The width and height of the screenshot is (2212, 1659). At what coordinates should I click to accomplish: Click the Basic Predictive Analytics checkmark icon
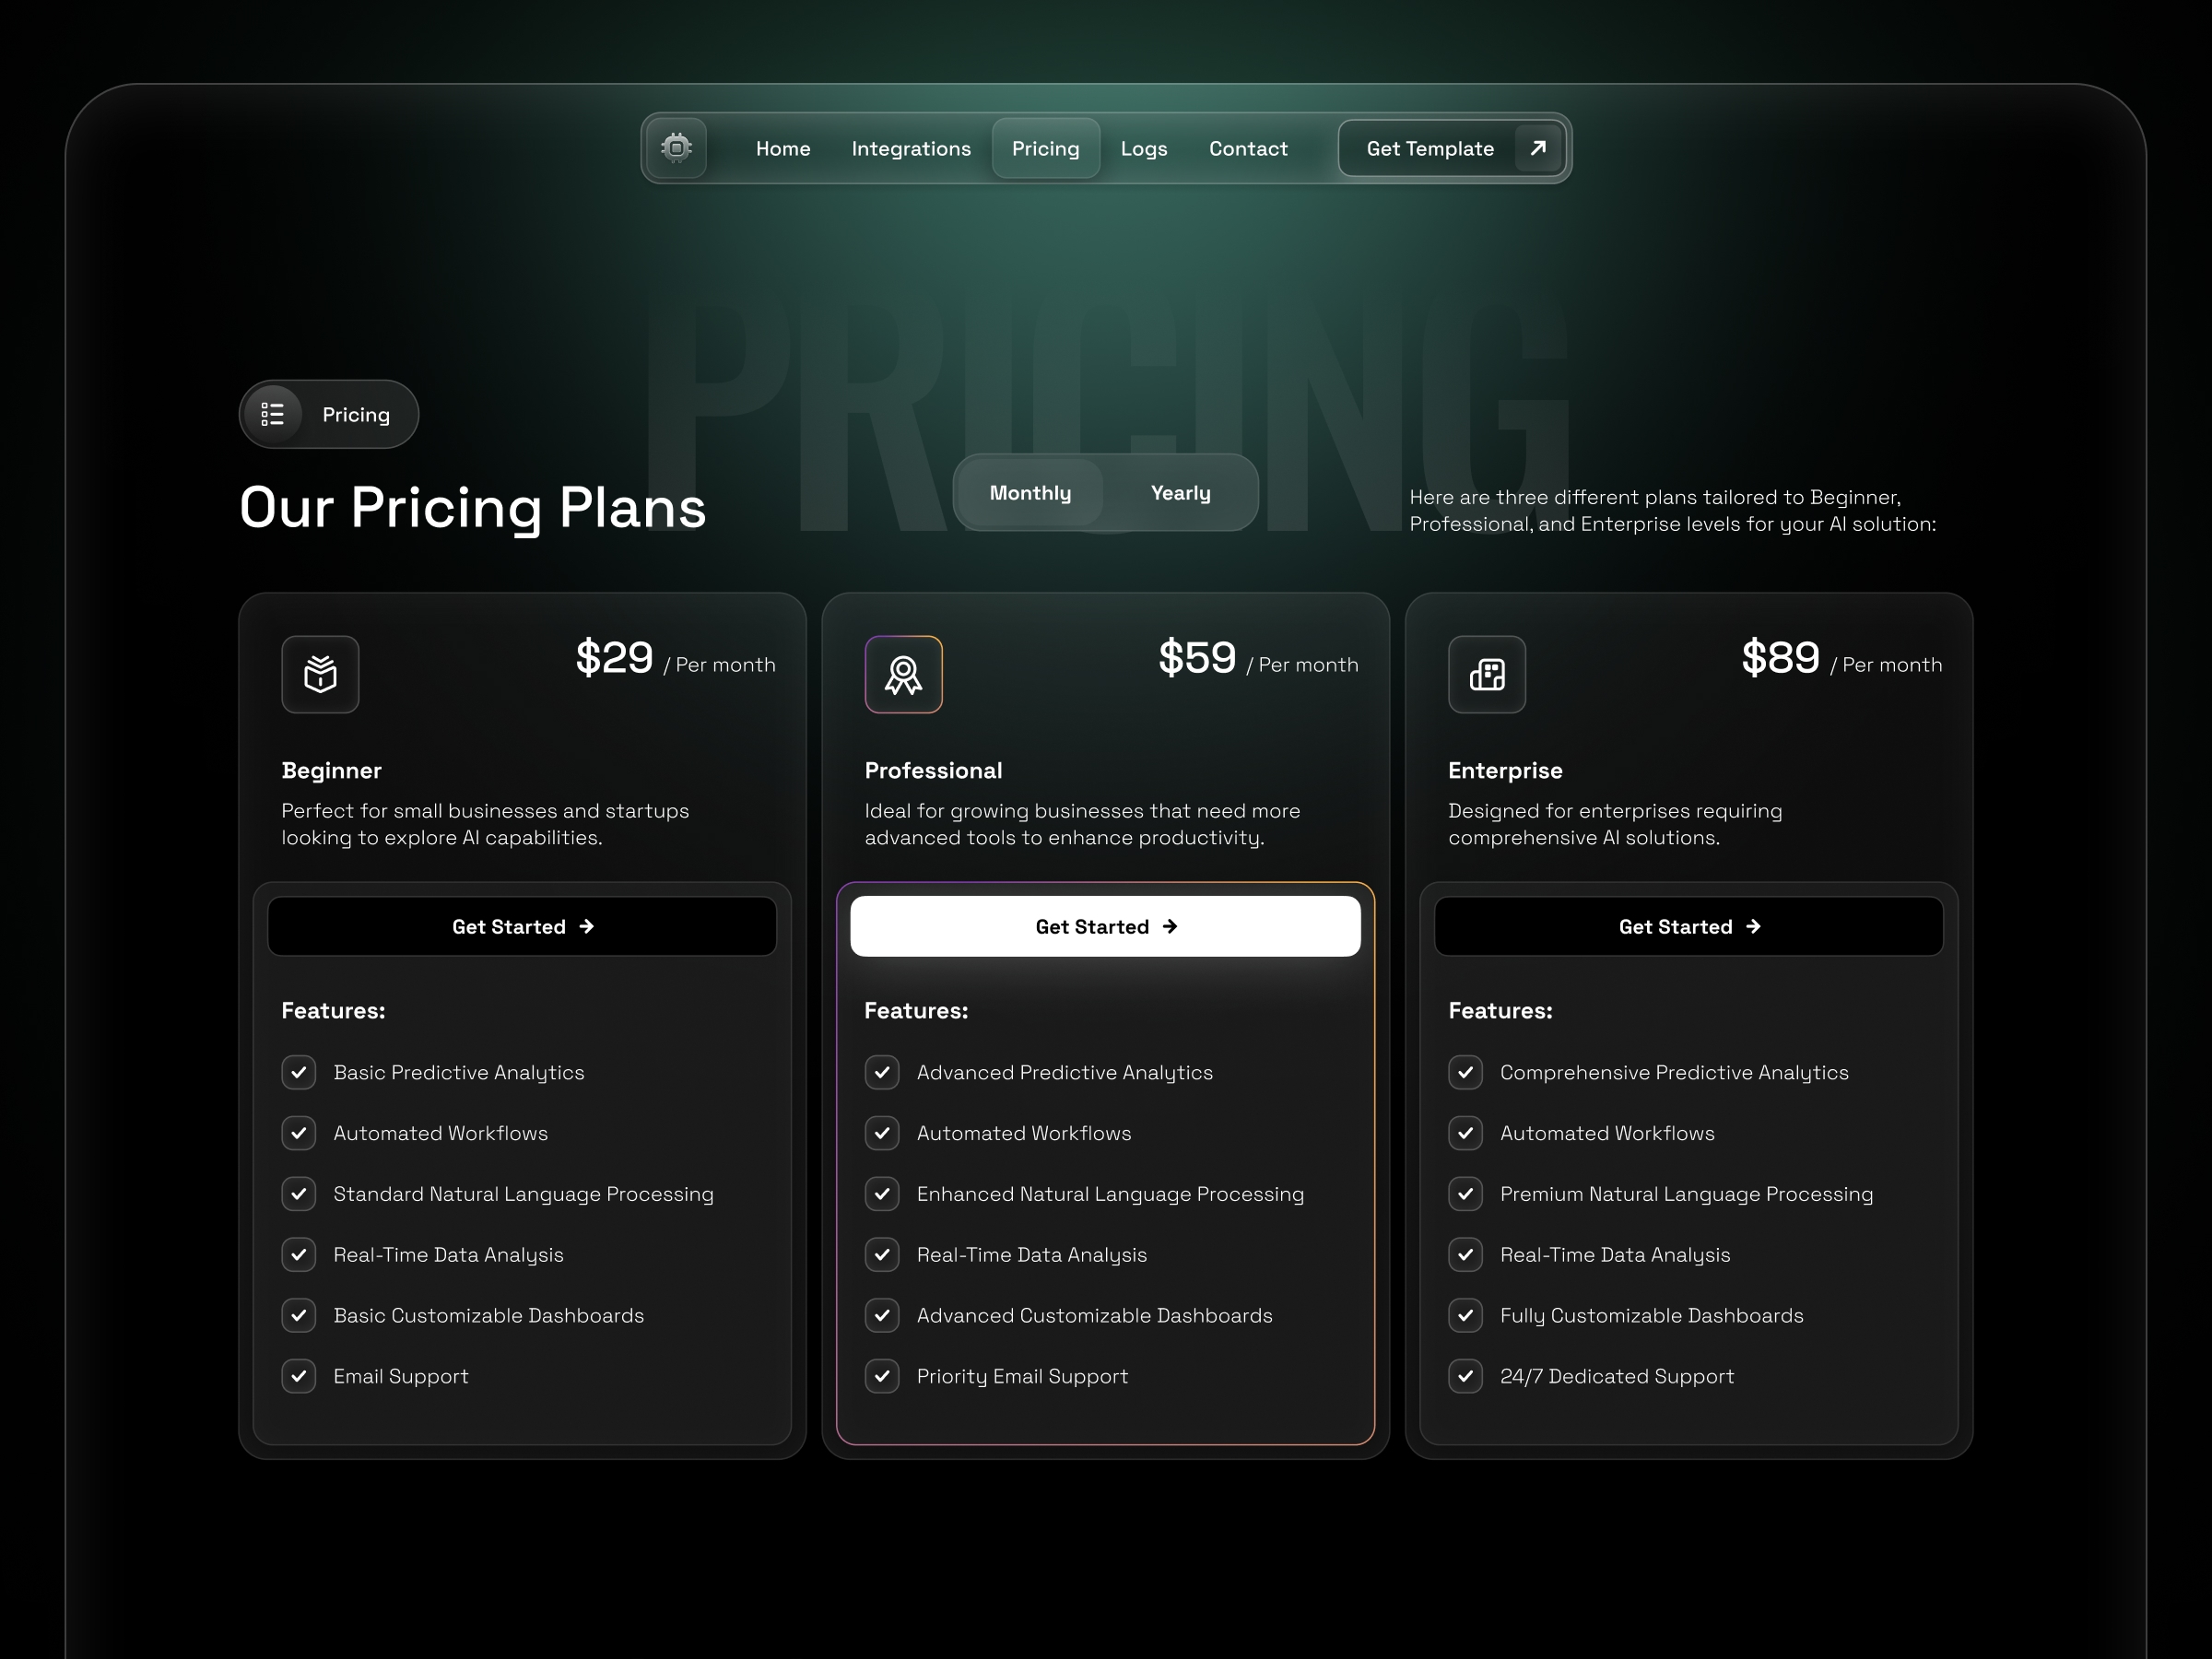(298, 1072)
